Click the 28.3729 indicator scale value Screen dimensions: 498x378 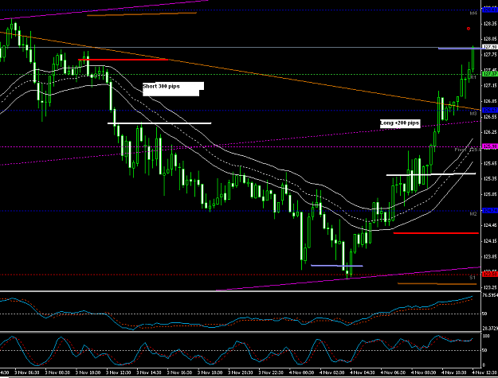pos(490,328)
